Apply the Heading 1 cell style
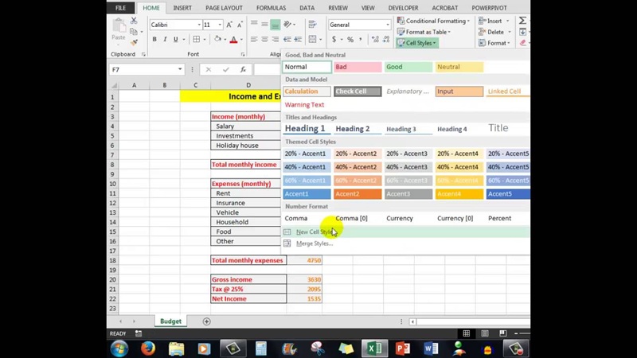 click(x=307, y=129)
